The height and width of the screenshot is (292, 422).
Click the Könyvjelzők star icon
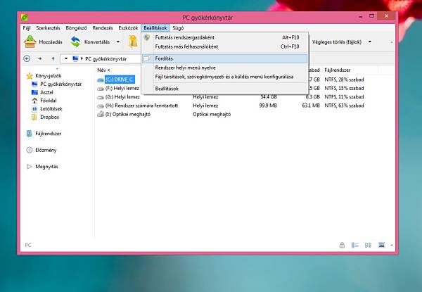pyautogui.click(x=29, y=75)
